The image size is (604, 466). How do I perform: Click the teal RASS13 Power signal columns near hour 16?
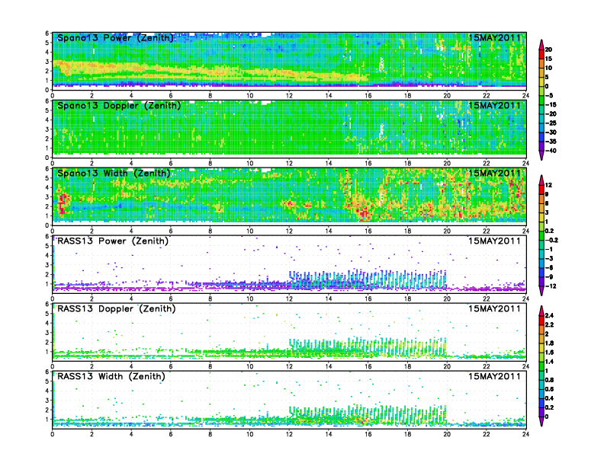click(x=368, y=279)
